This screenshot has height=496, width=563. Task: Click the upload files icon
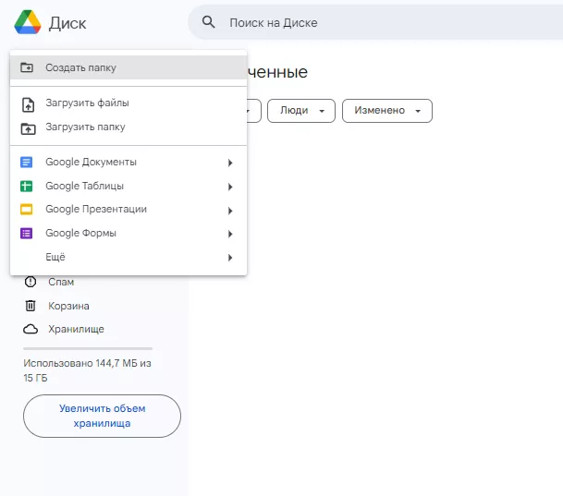pos(27,103)
